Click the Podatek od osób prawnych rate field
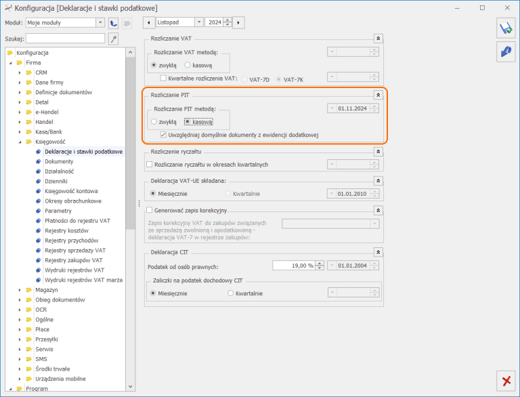This screenshot has height=397, width=520. coord(294,266)
